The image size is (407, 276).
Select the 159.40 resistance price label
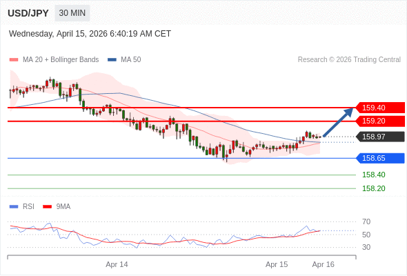pos(380,108)
